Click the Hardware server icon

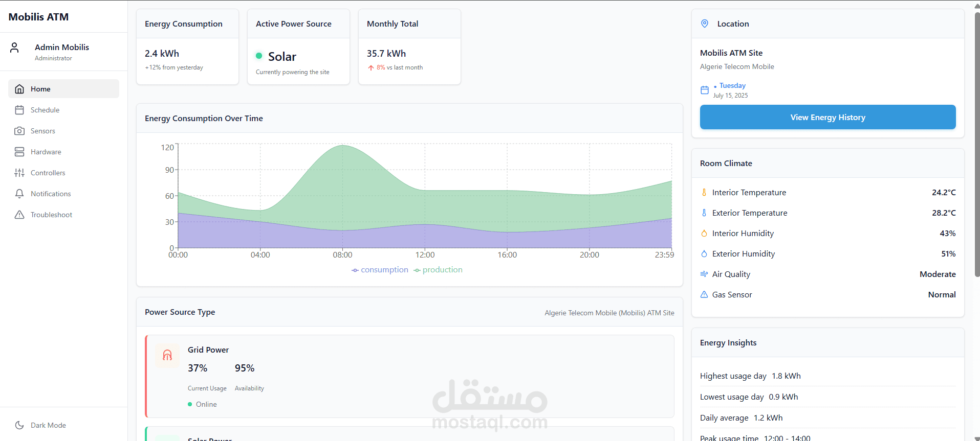click(19, 152)
